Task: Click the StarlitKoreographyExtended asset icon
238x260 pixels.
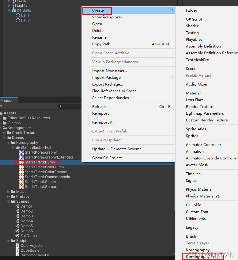Action: 22,157
